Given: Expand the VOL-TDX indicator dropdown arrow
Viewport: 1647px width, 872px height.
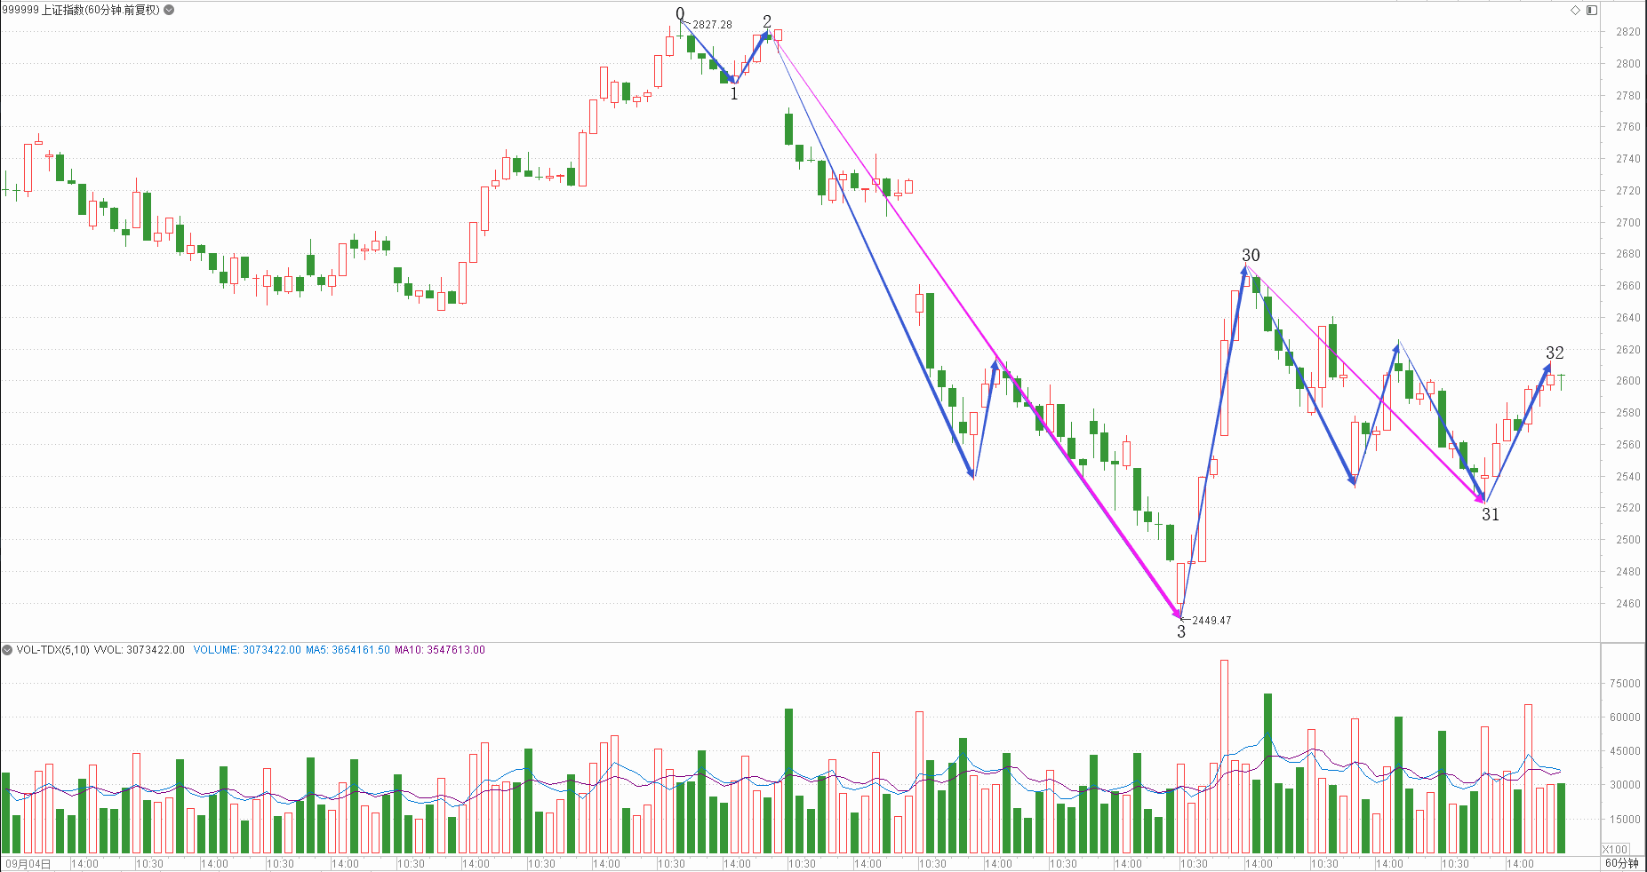Looking at the screenshot, I should [x=7, y=650].
